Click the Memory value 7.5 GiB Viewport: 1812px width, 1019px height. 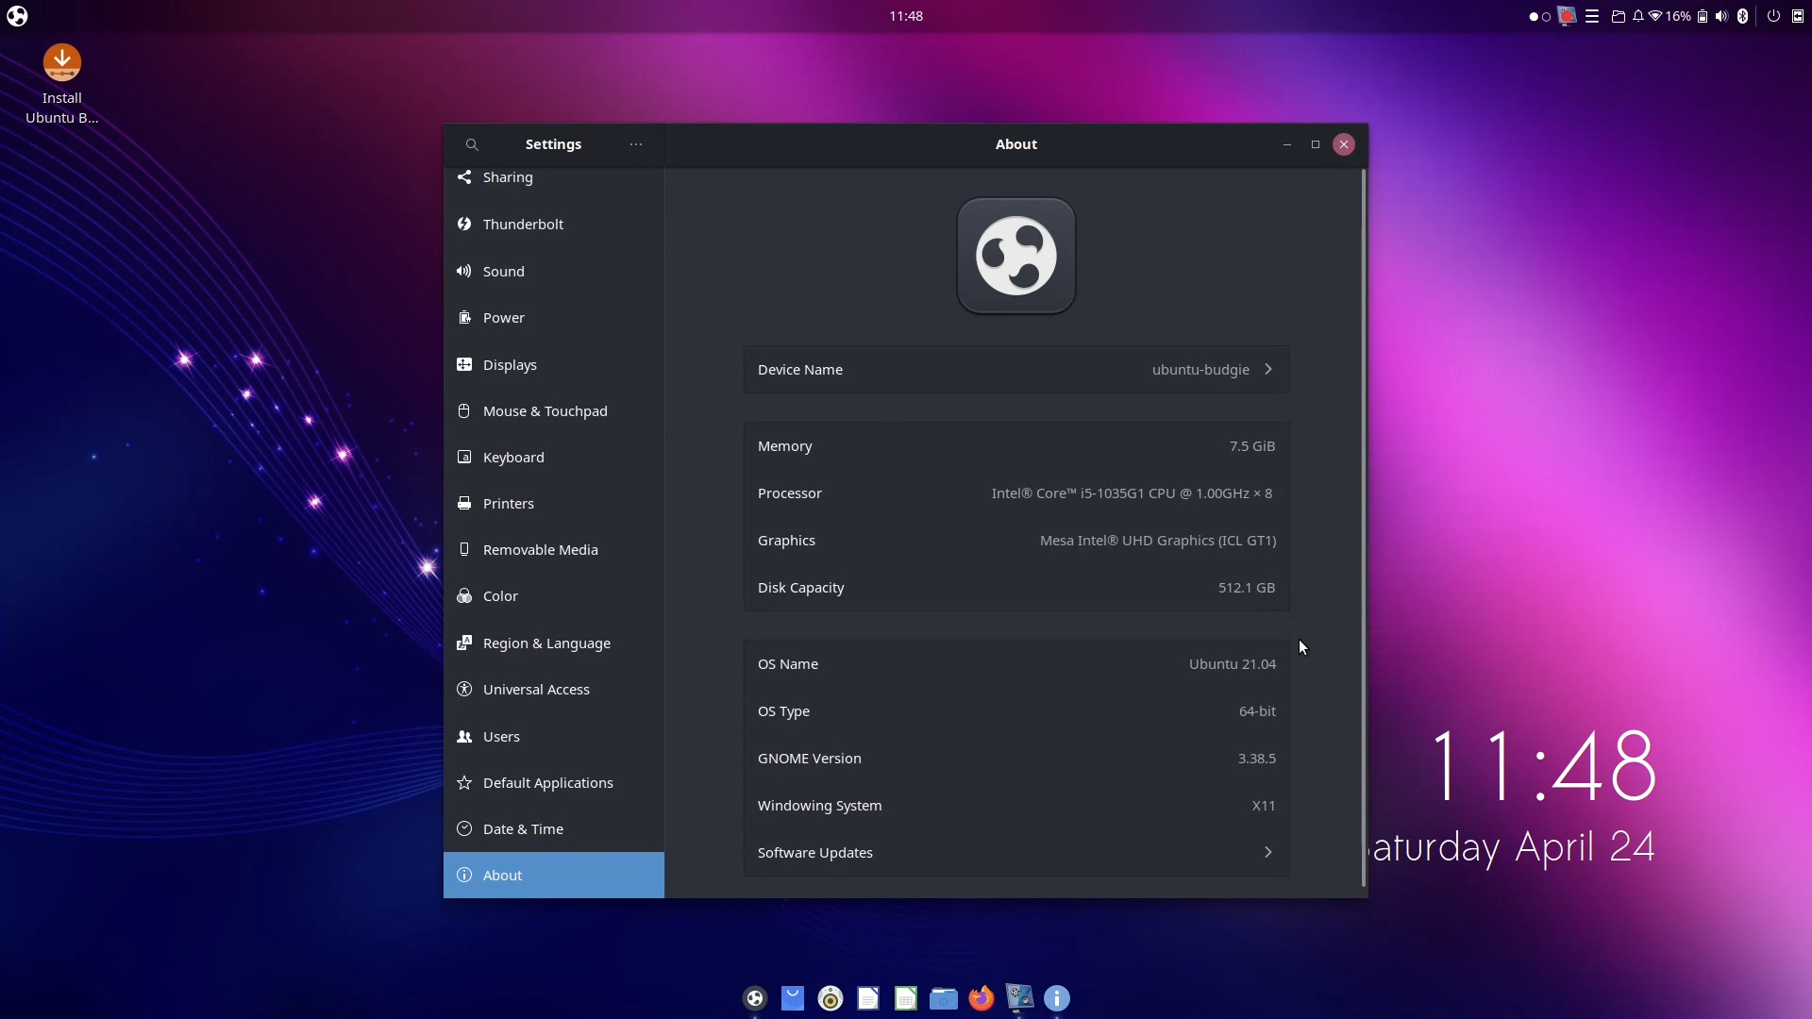click(x=1251, y=446)
